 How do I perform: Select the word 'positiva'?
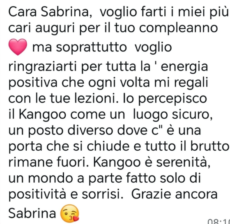pos(33,83)
